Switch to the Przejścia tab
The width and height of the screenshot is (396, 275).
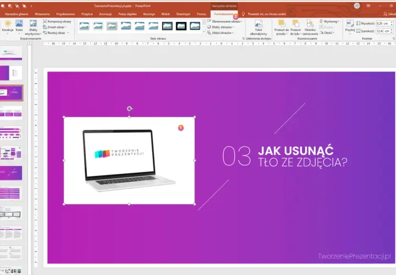tap(87, 14)
